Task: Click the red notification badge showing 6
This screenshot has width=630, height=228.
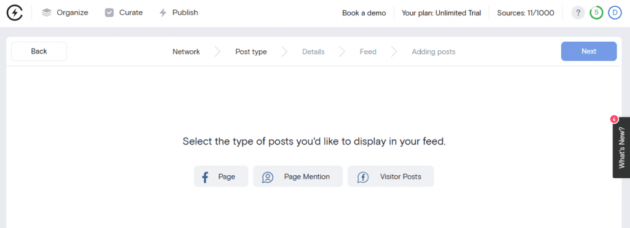Action: tap(613, 119)
